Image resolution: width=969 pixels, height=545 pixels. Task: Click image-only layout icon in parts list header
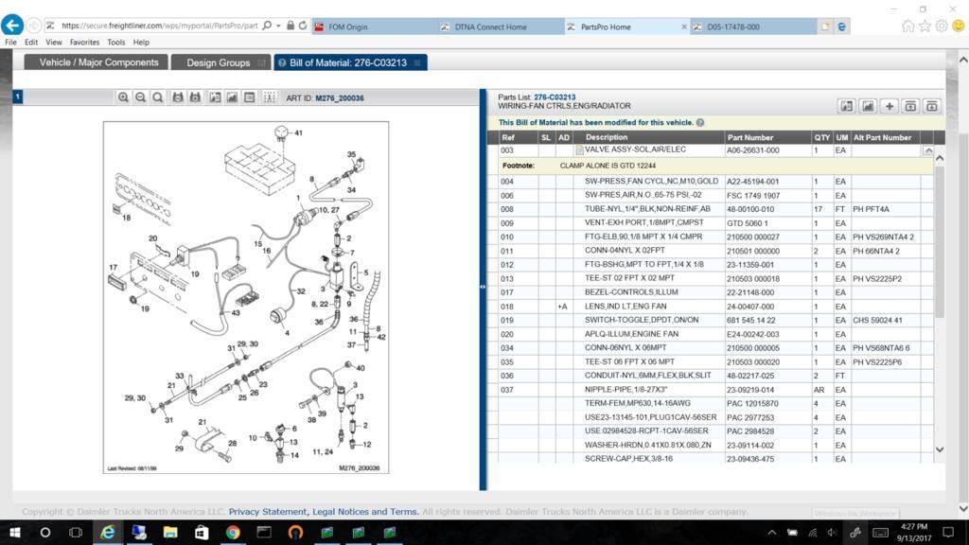tap(868, 106)
